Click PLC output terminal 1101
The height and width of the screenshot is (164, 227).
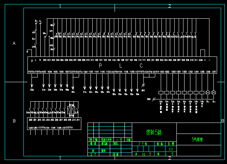(97, 72)
